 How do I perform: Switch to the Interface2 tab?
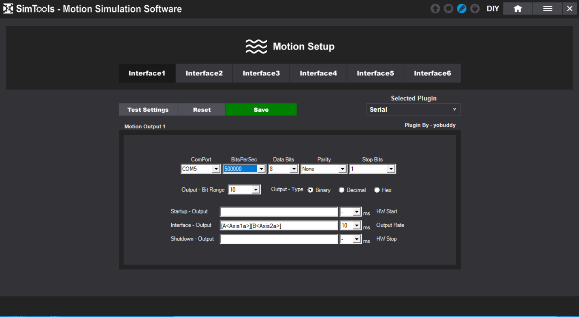[x=204, y=73]
